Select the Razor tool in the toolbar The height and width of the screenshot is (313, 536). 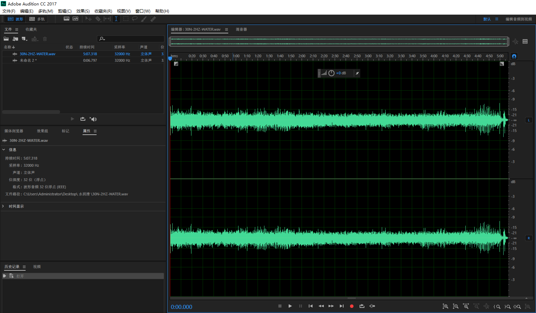pos(98,19)
